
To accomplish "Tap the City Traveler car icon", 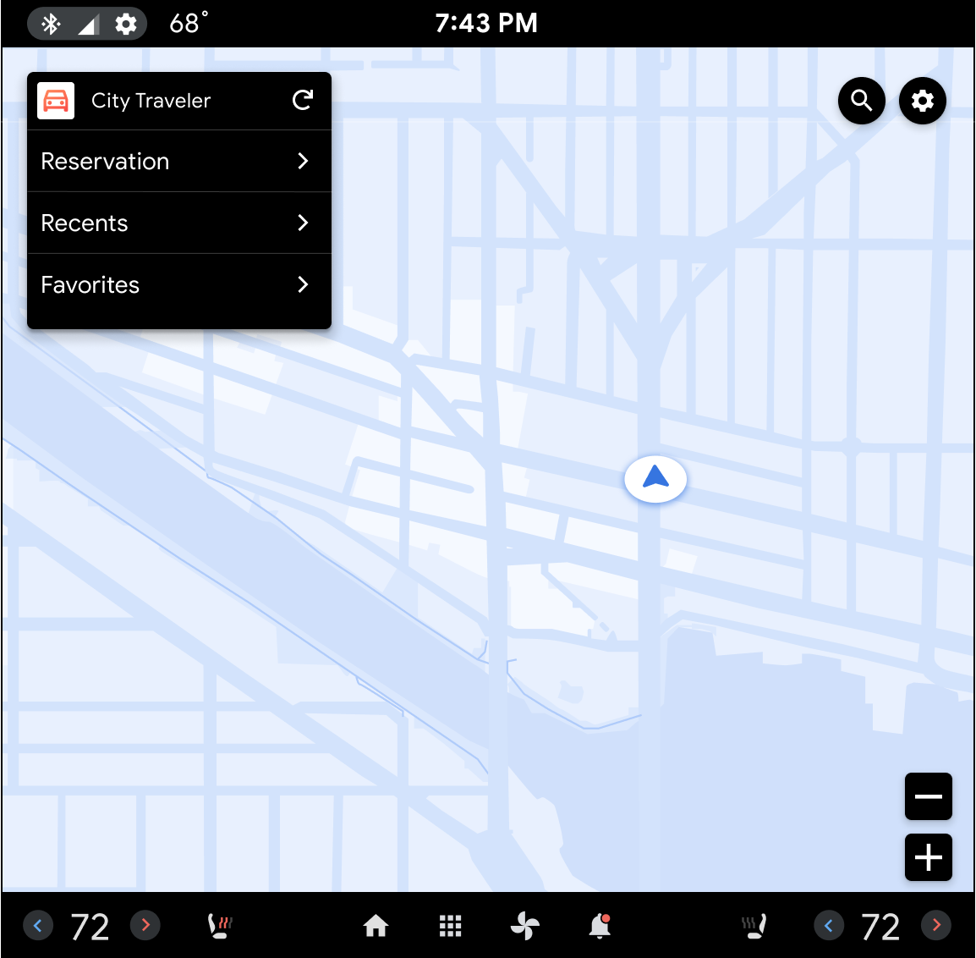I will pyautogui.click(x=56, y=100).
